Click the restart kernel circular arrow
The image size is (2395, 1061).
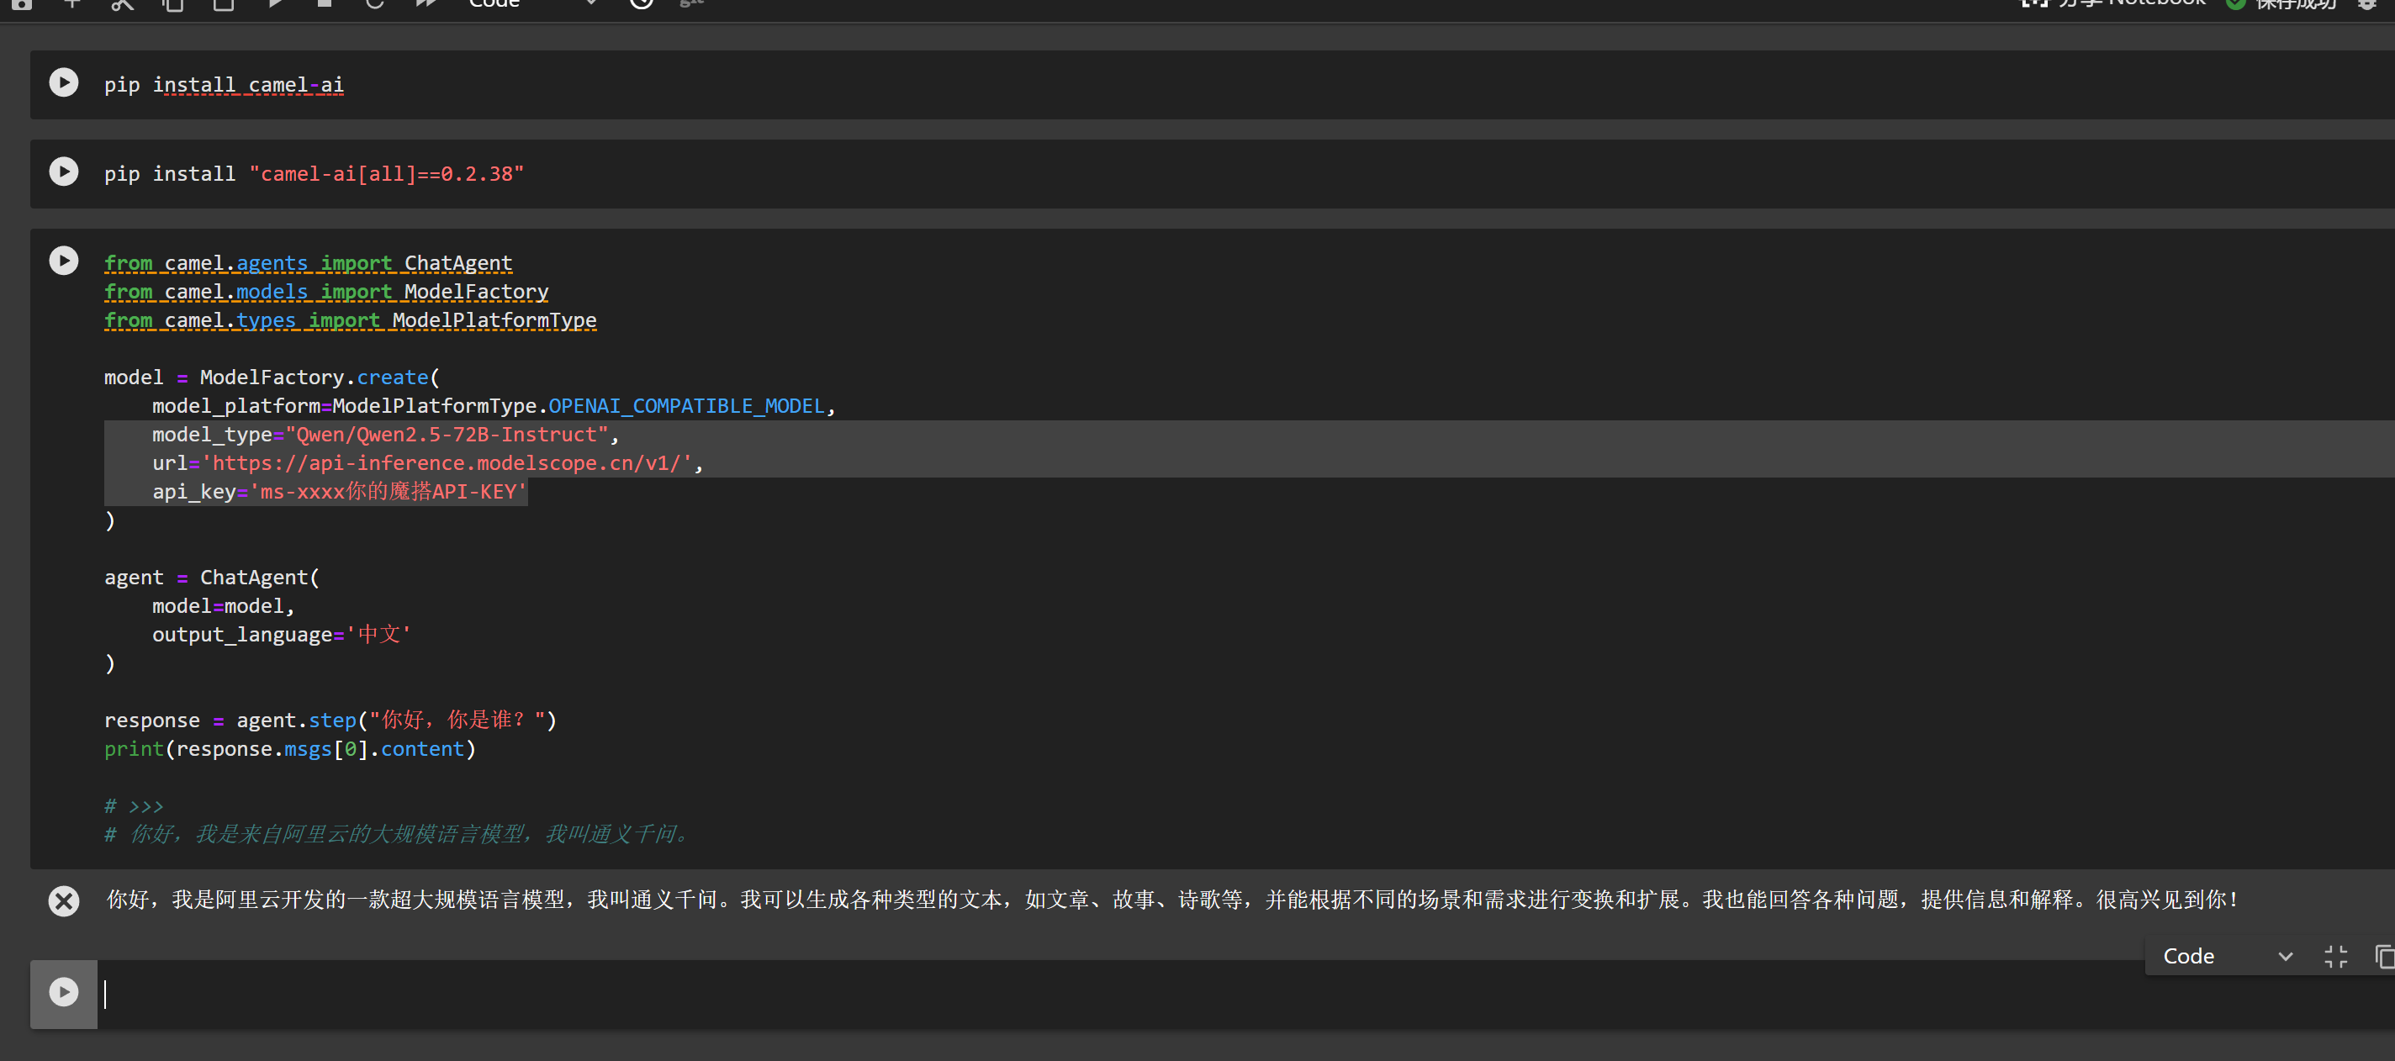[373, 5]
